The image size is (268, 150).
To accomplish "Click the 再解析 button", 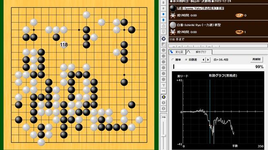I will tap(257, 59).
